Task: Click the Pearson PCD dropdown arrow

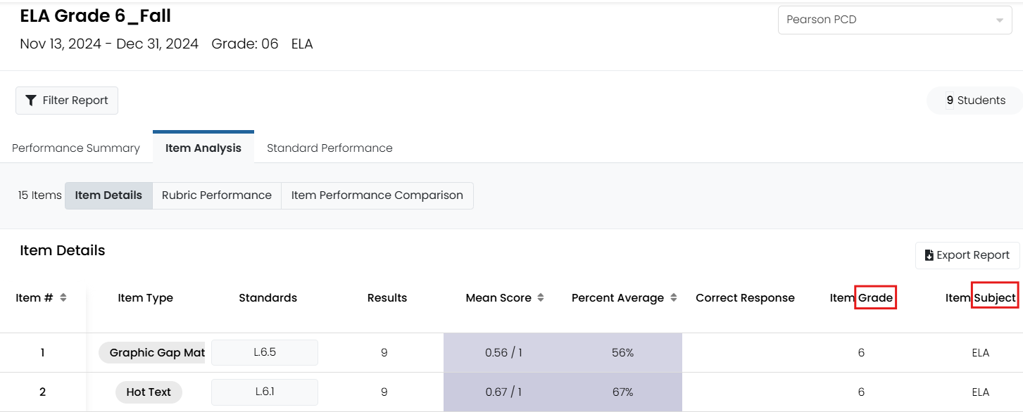Action: click(1000, 20)
